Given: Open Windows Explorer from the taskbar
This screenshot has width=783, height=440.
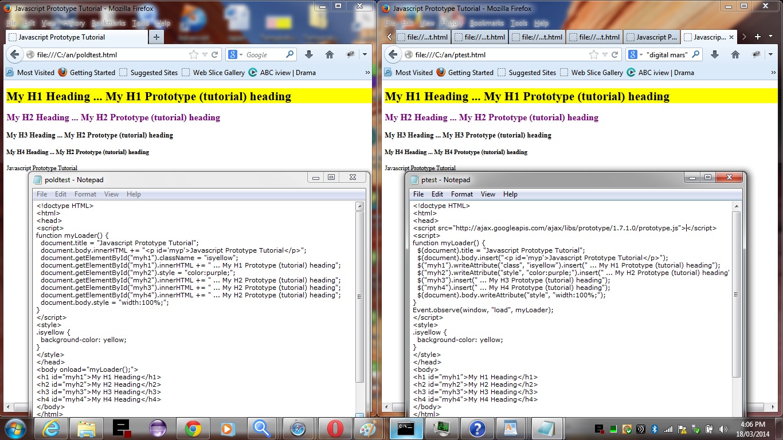Looking at the screenshot, I should pos(87,429).
